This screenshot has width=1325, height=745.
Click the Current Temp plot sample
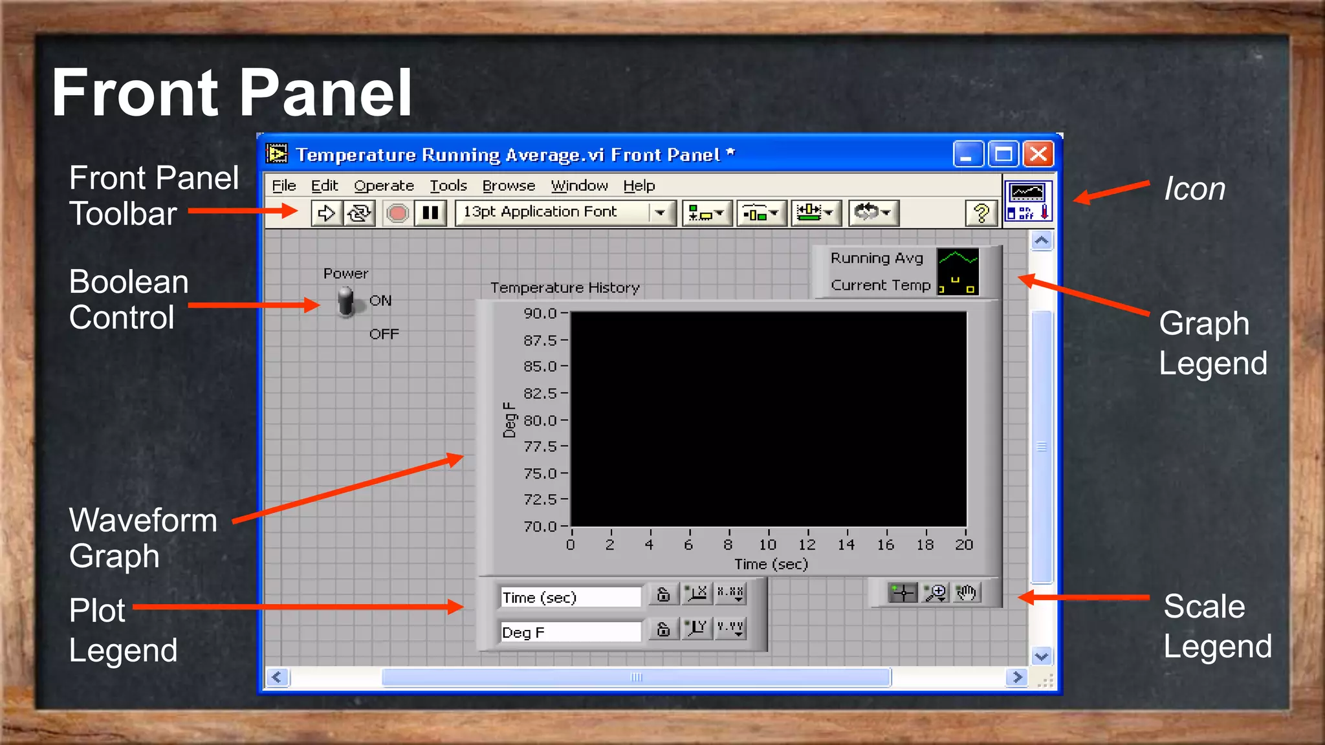pyautogui.click(x=958, y=284)
